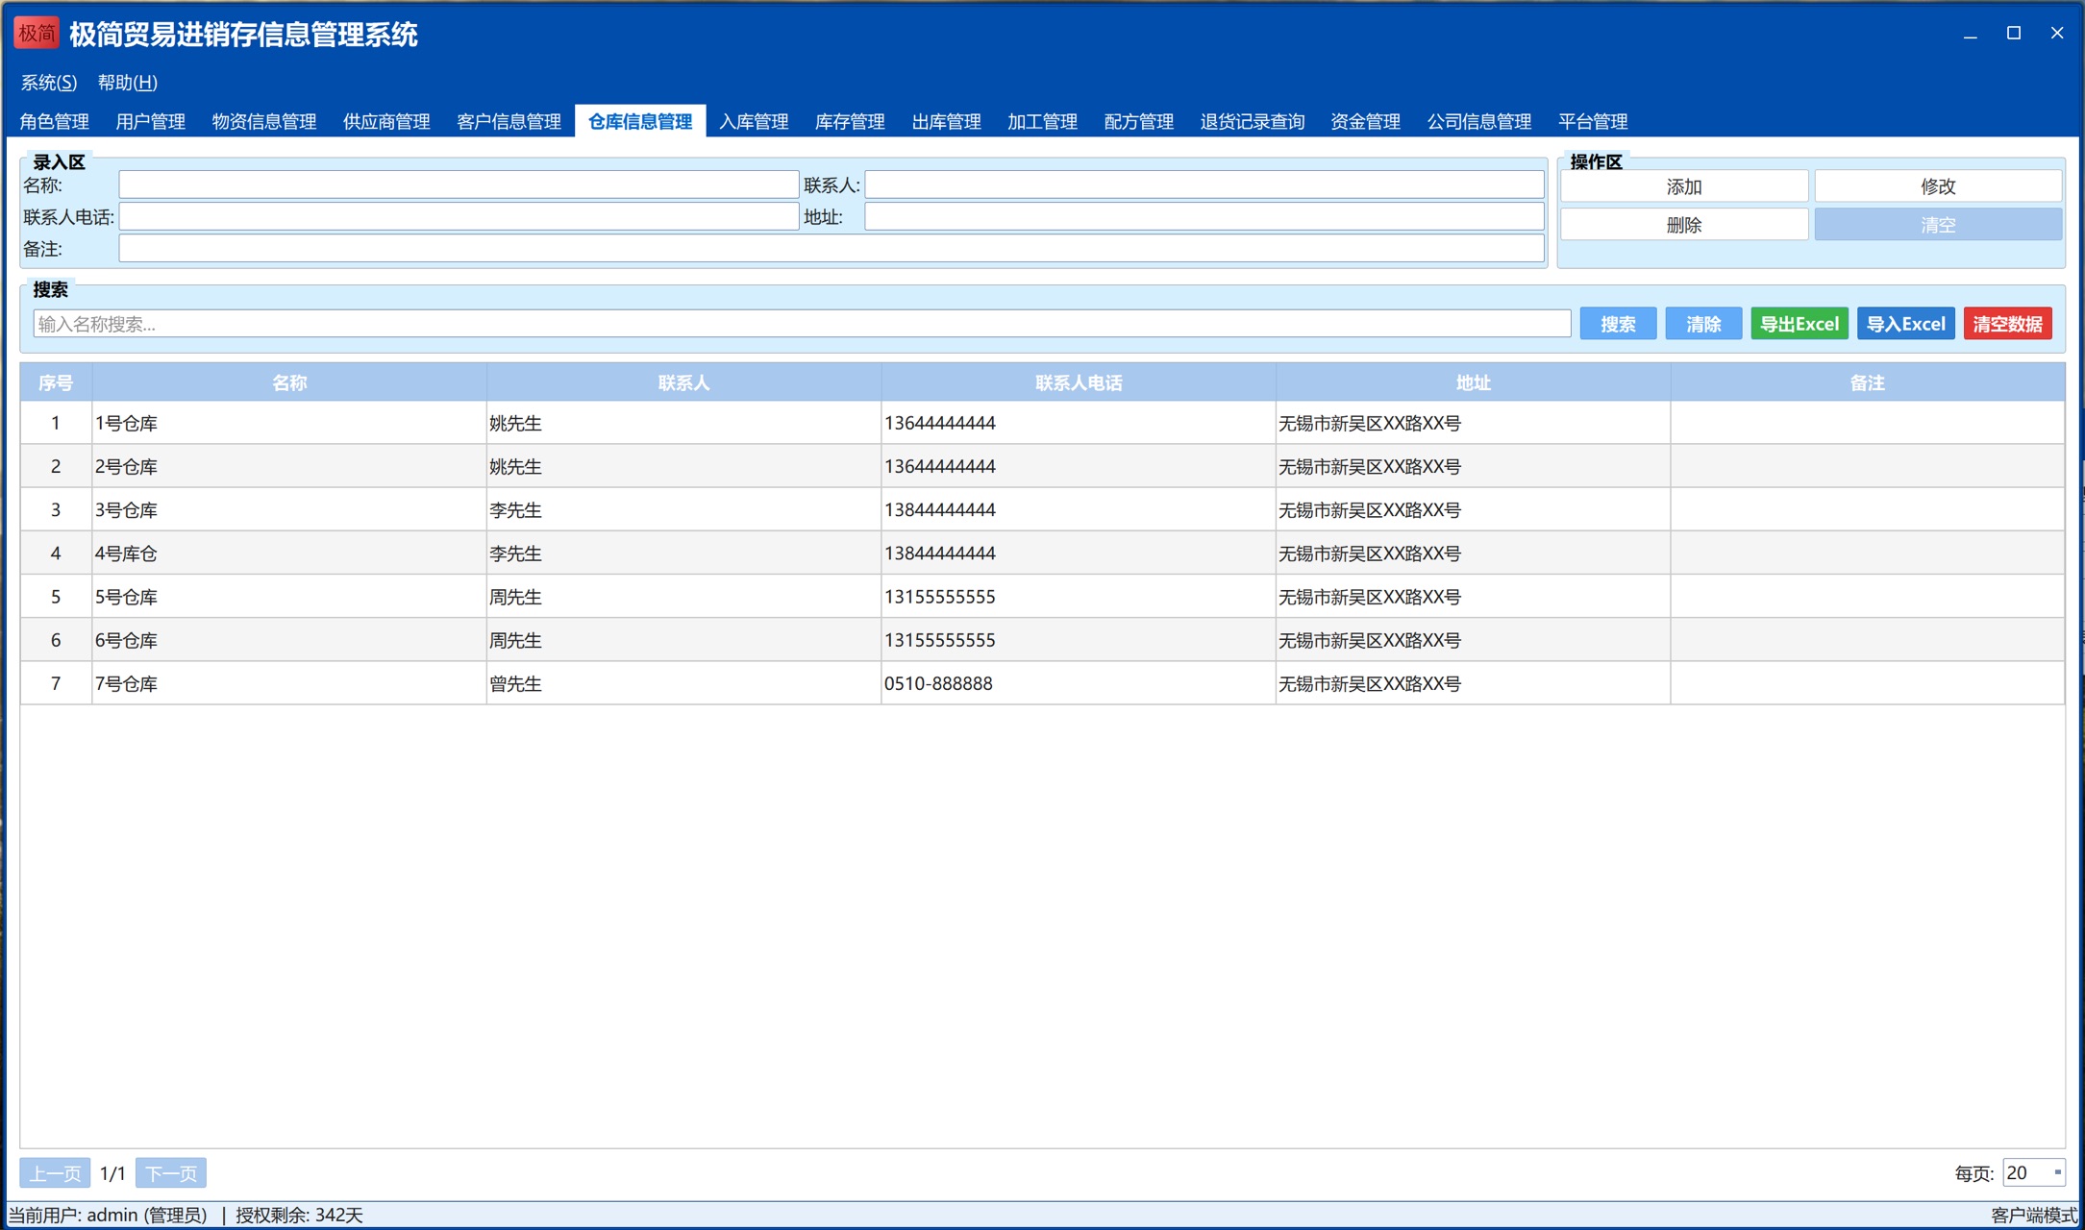Select the 7号仓库 row name cell

point(289,683)
